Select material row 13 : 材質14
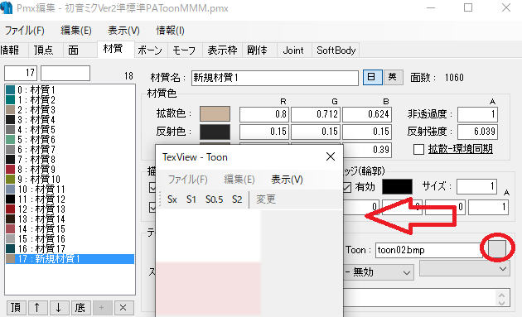This screenshot has width=522, height=317. tap(70, 219)
